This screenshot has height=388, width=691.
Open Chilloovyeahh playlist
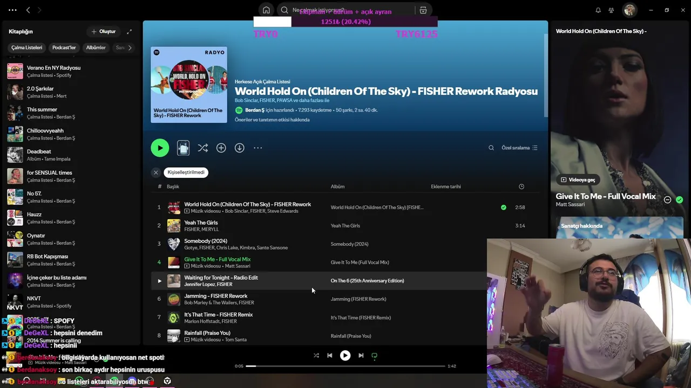(x=72, y=134)
